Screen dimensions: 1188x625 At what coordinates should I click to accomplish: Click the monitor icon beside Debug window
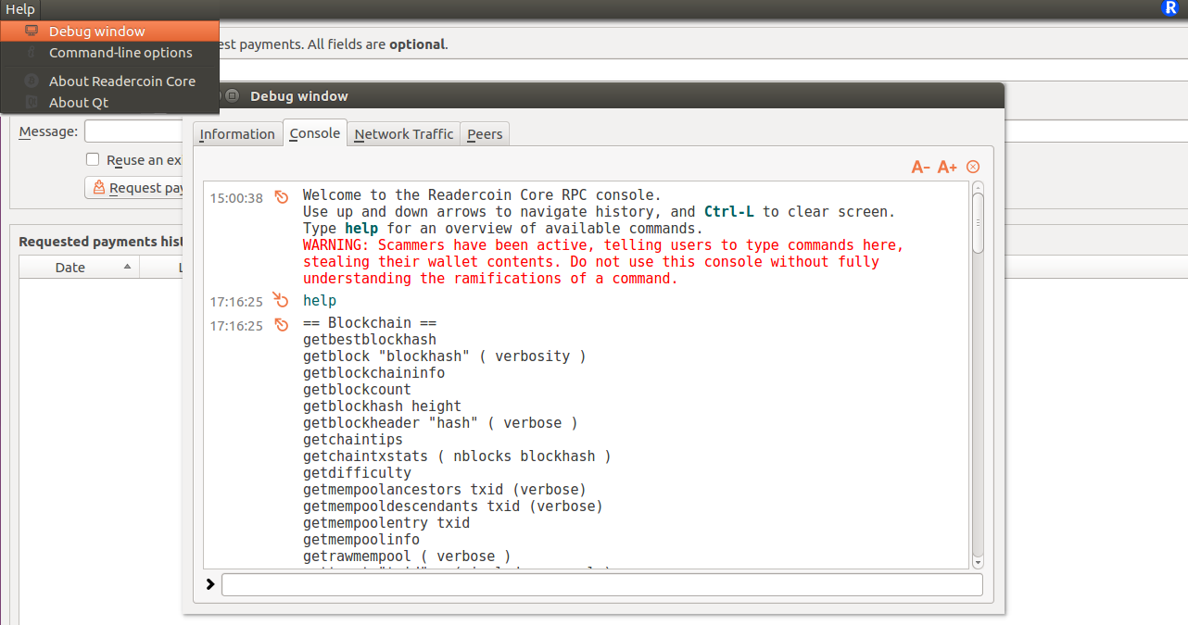tap(32, 31)
